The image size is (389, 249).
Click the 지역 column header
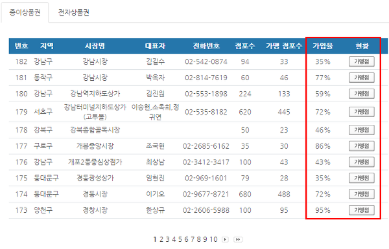[x=47, y=46]
